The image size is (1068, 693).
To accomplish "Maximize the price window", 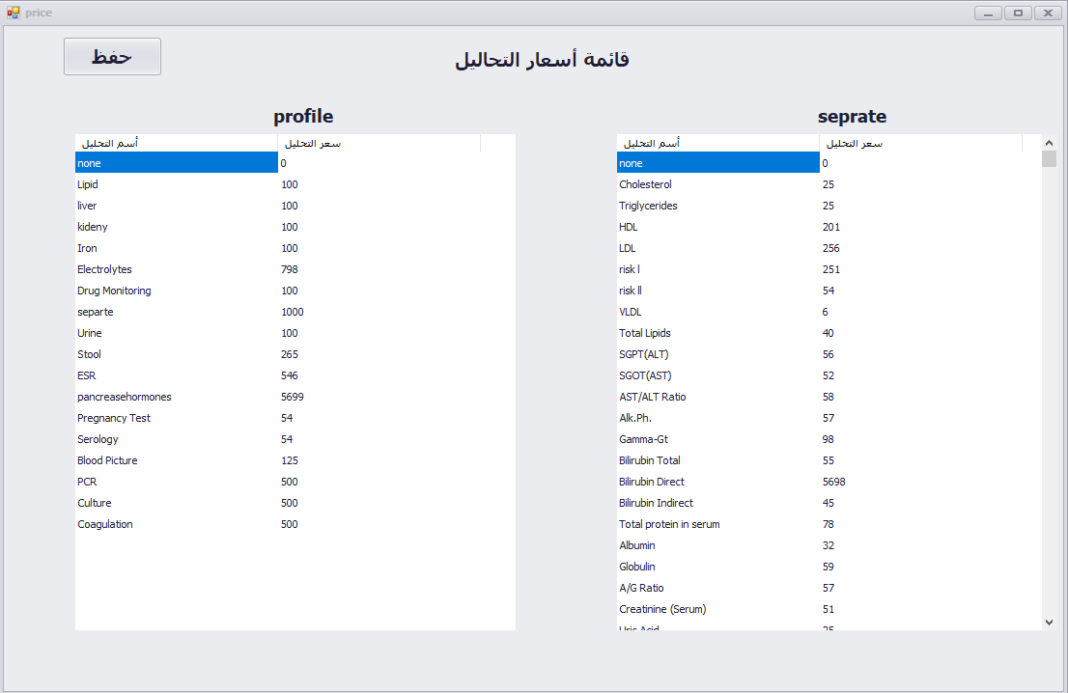I will point(1018,13).
